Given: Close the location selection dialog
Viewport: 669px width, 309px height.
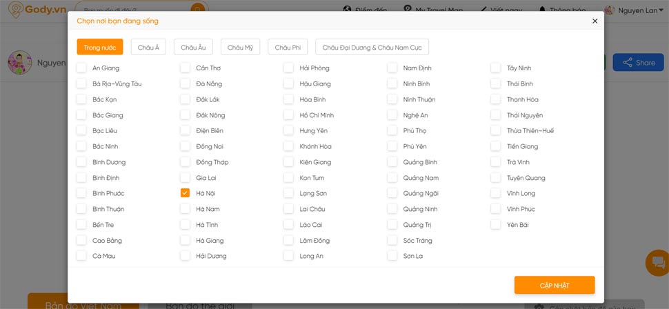Looking at the screenshot, I should 595,21.
